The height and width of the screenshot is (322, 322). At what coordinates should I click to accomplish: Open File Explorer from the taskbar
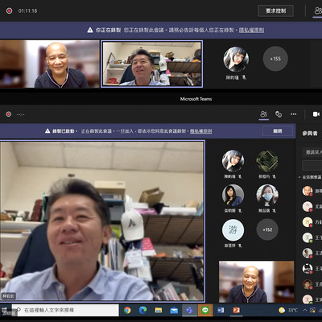point(159,310)
